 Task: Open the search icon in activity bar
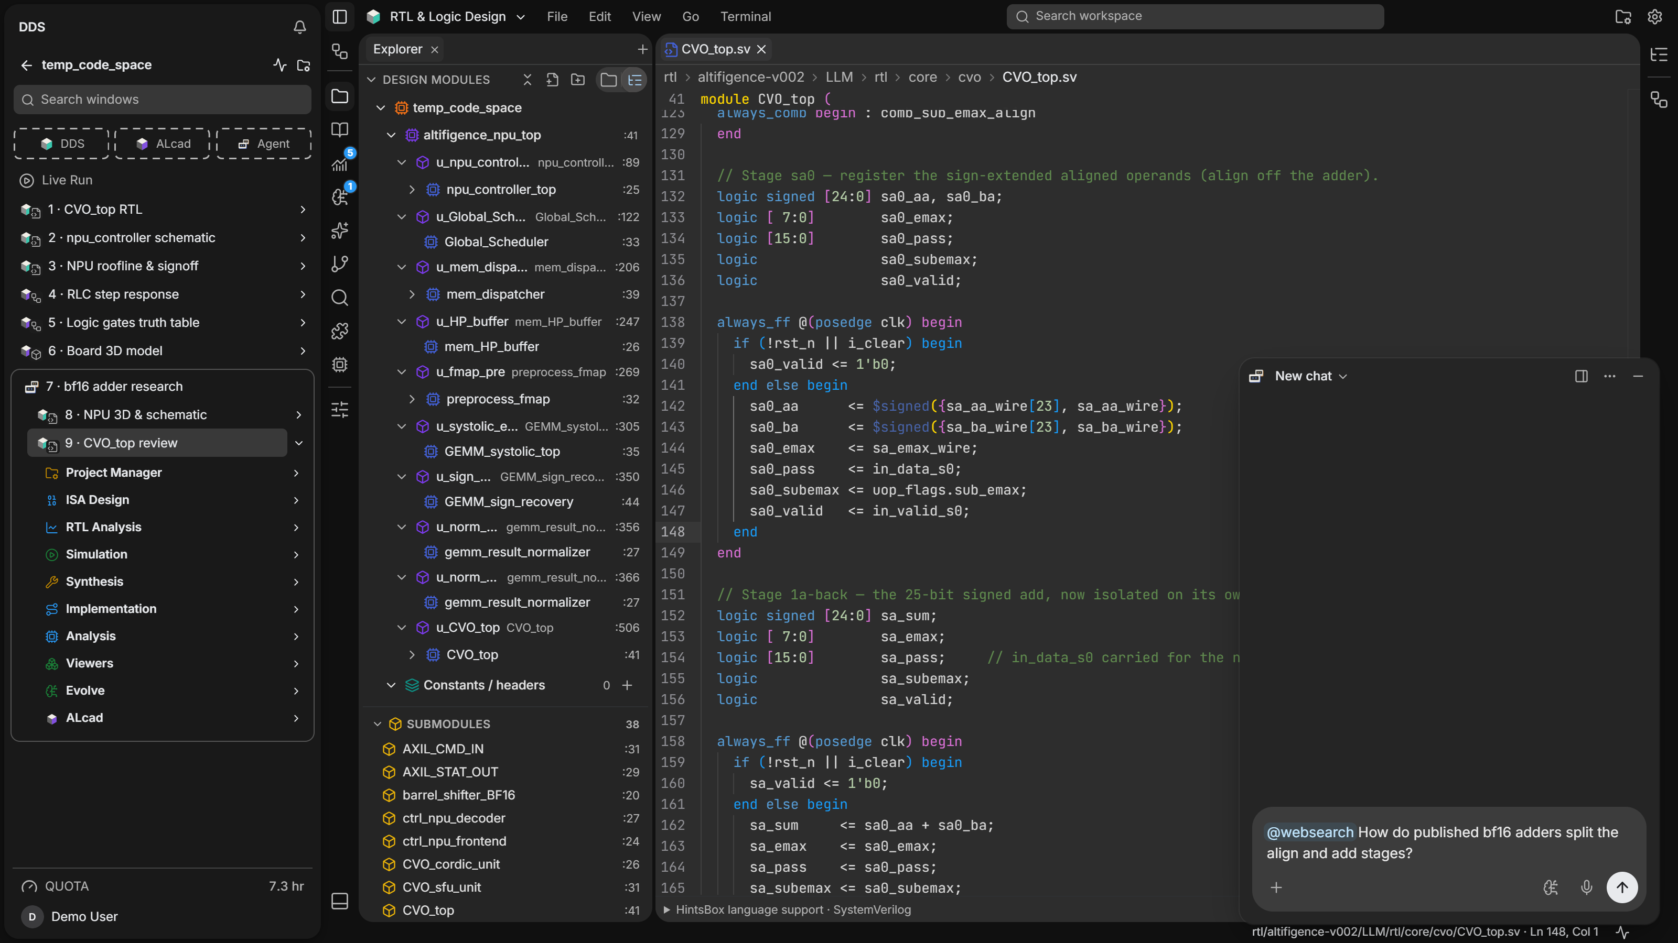tap(340, 298)
